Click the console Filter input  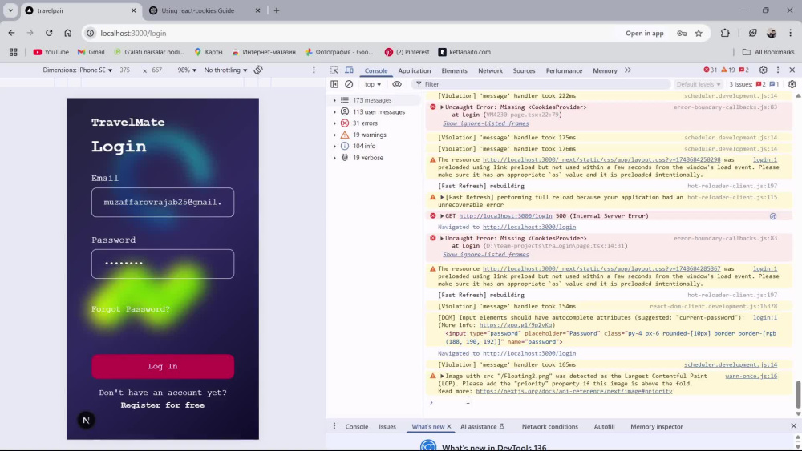(x=542, y=84)
